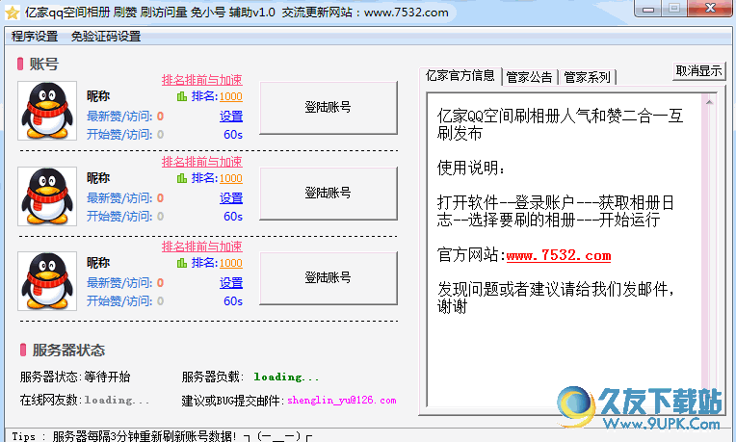Click third account's QQ penguin avatar
The image size is (736, 442).
pyautogui.click(x=47, y=280)
